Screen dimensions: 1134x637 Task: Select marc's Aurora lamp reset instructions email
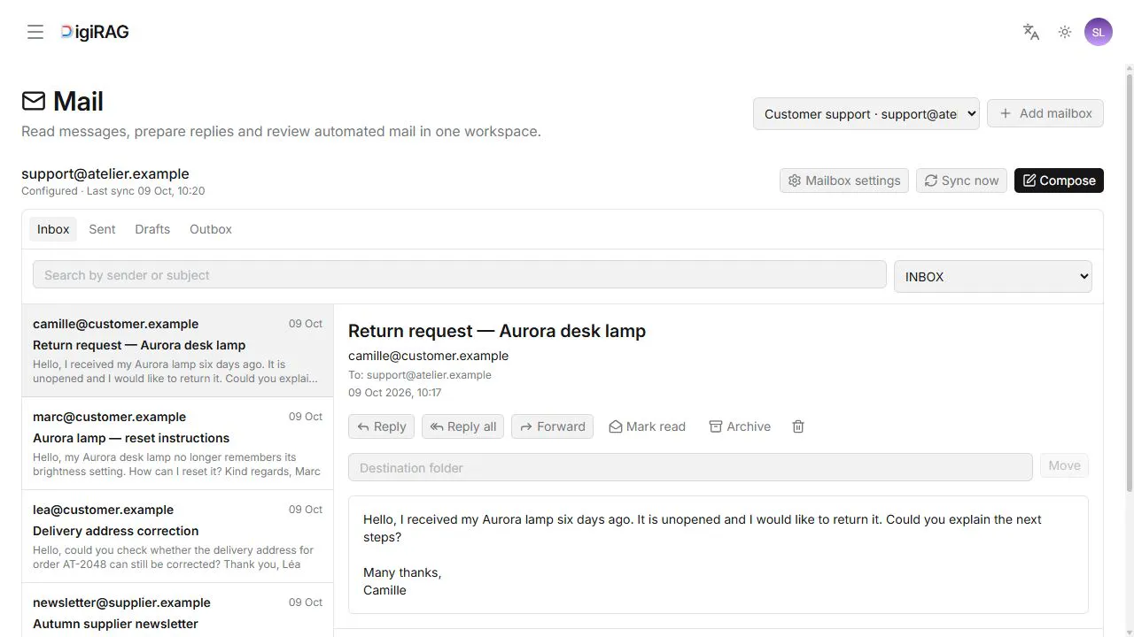[x=178, y=443]
